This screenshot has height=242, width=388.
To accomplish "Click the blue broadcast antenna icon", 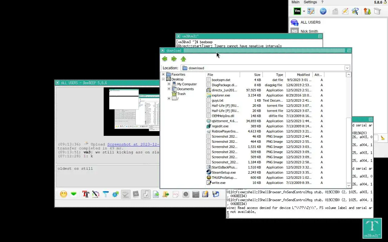I will [x=323, y=11].
